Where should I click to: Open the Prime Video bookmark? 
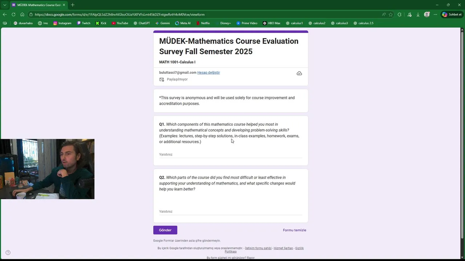pos(247,23)
